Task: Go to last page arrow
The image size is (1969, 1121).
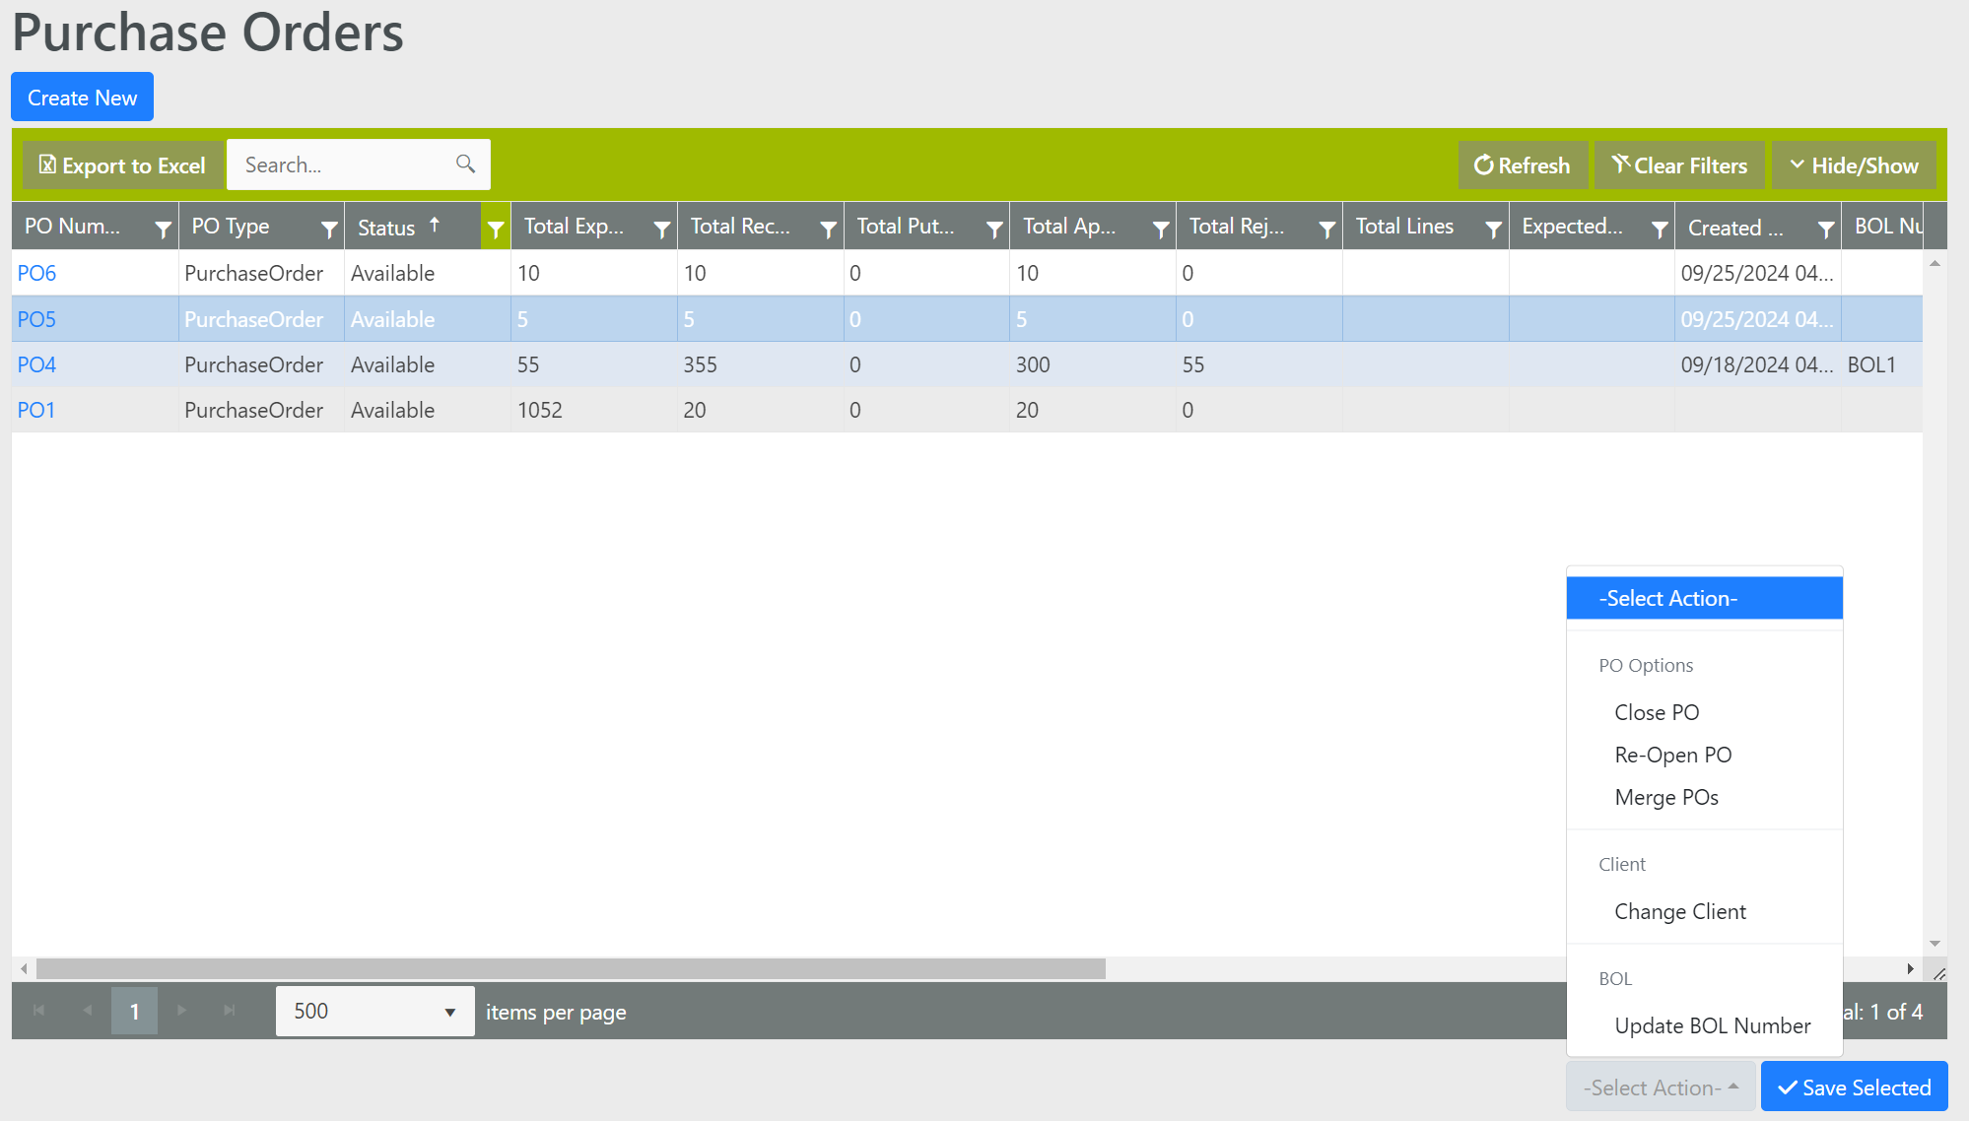Action: click(x=229, y=1011)
